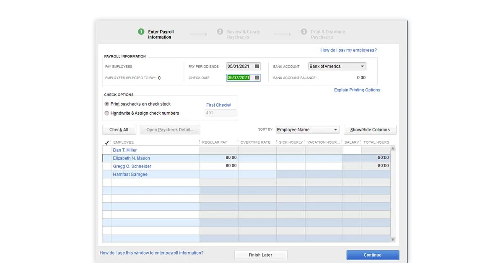Open the Explain Printing Options link
The image size is (503, 263).
357,90
